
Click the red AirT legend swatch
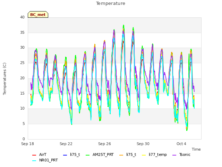pos(34,155)
